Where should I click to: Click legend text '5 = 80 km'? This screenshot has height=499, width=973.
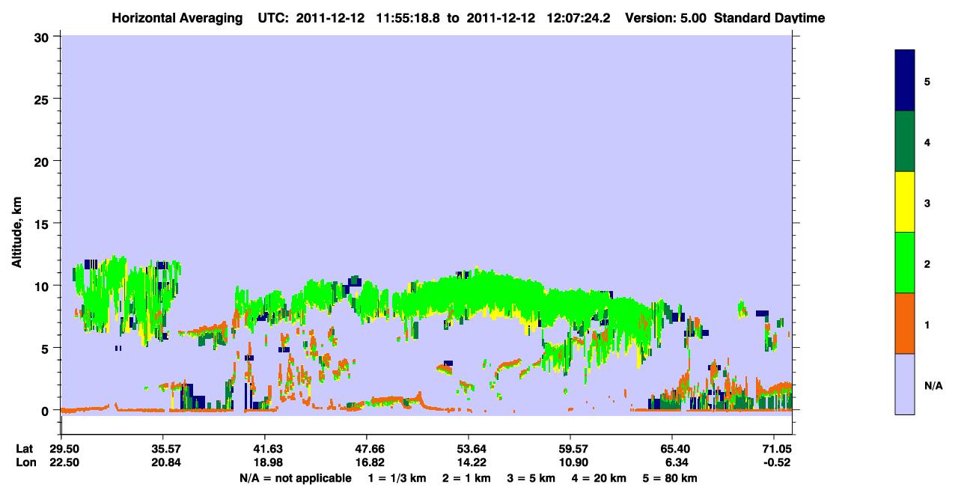pyautogui.click(x=670, y=478)
